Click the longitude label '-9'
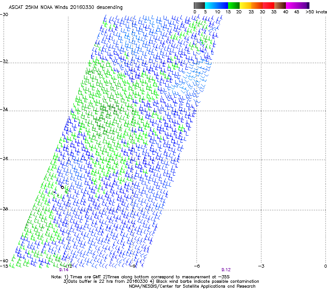The width and height of the screenshot is (329, 289). pos(132,266)
